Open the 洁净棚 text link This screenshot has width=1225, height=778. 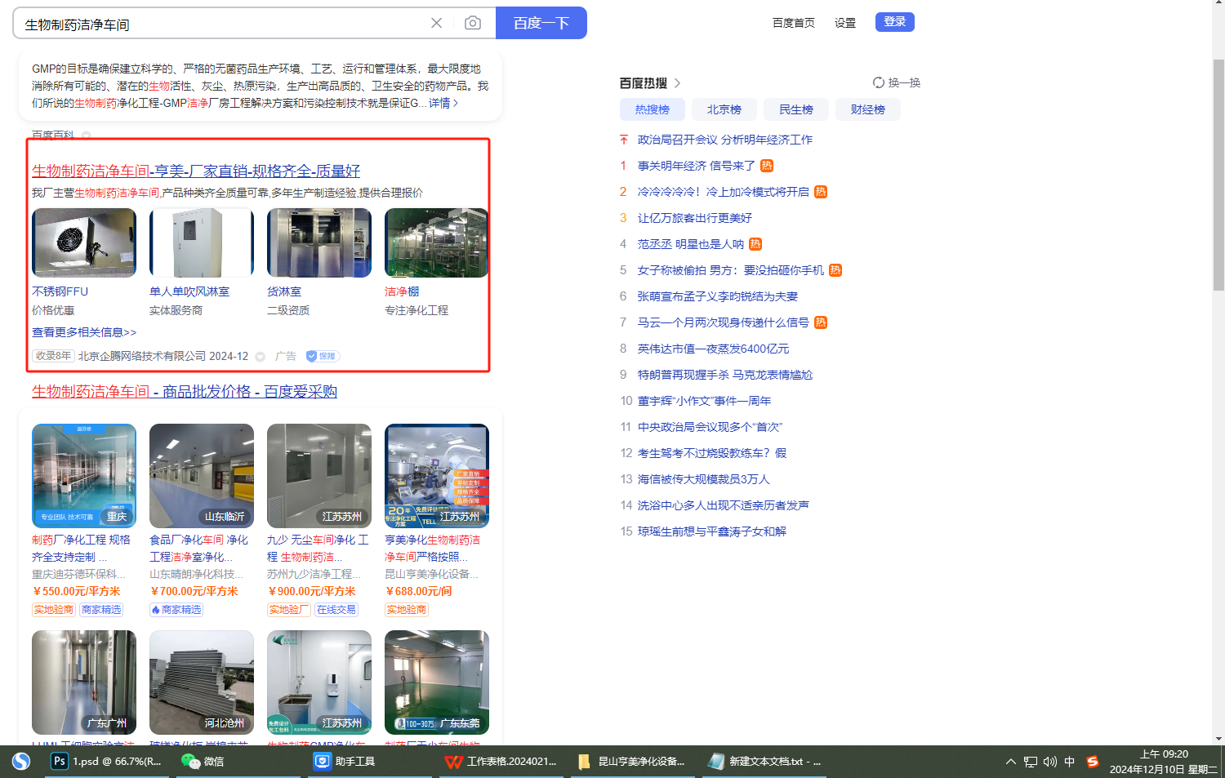[402, 291]
